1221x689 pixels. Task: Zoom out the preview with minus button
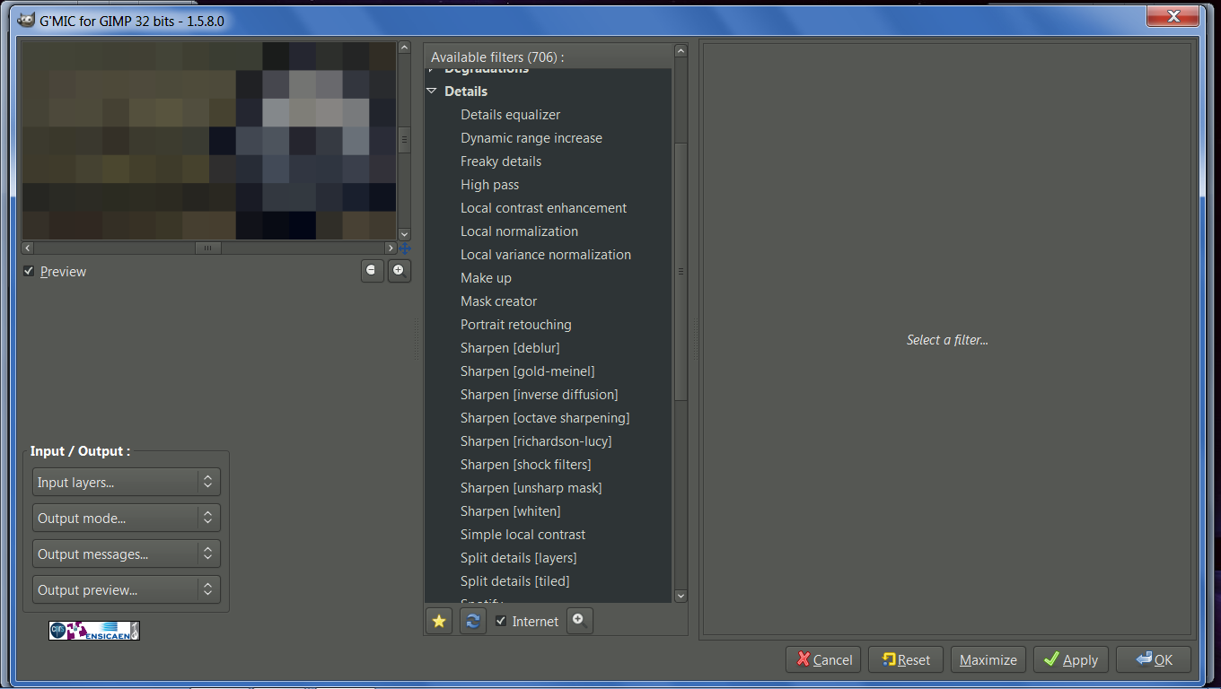[373, 270]
